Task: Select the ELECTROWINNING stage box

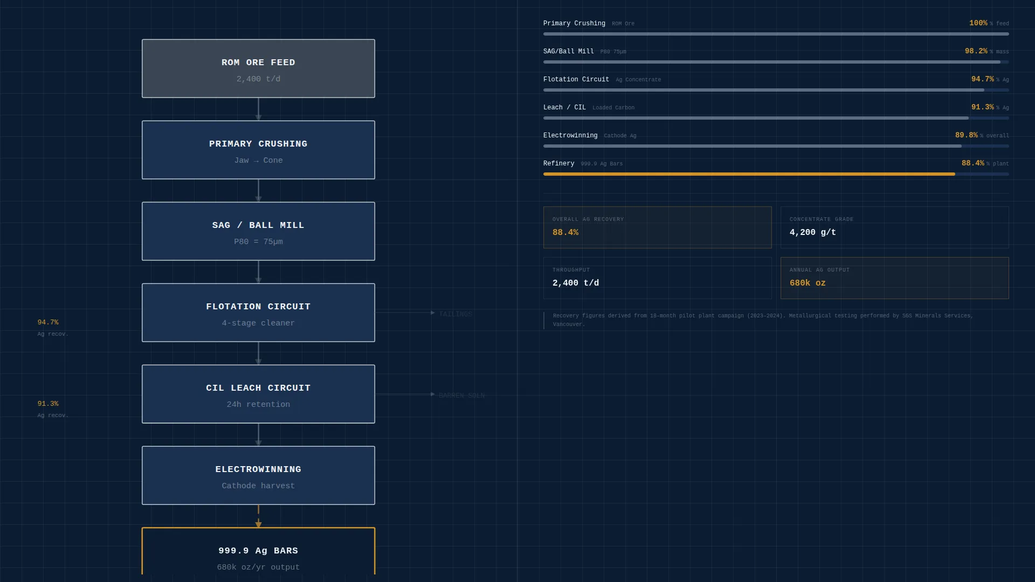Action: pyautogui.click(x=258, y=475)
